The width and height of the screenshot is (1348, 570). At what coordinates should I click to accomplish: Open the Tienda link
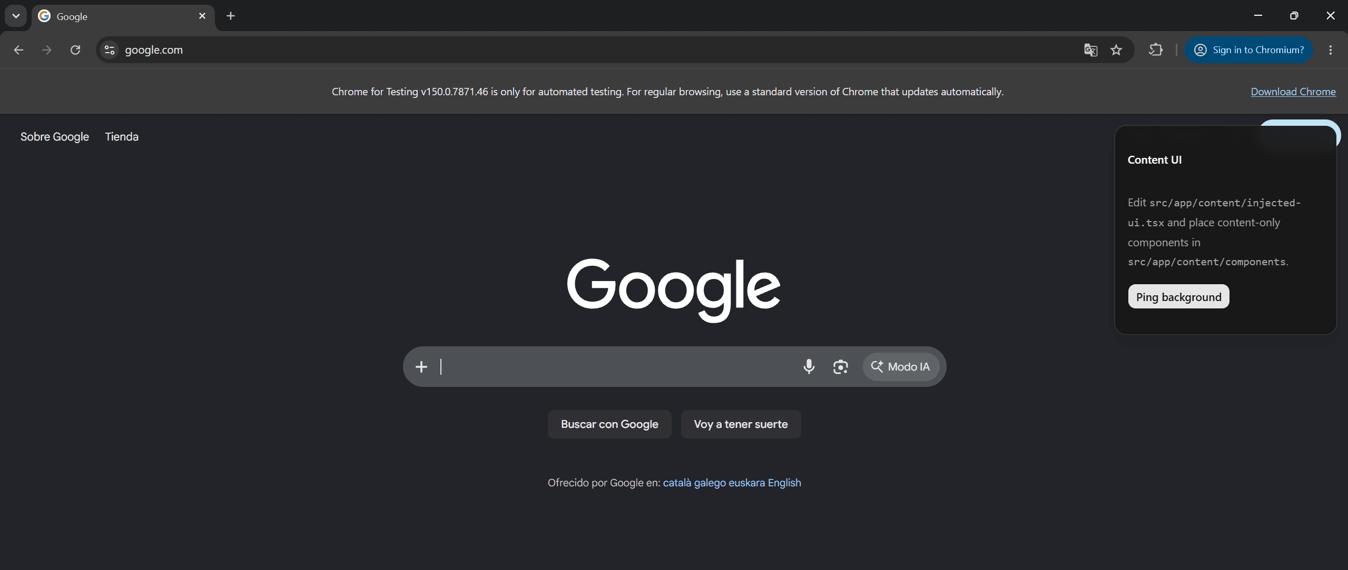[x=122, y=137]
